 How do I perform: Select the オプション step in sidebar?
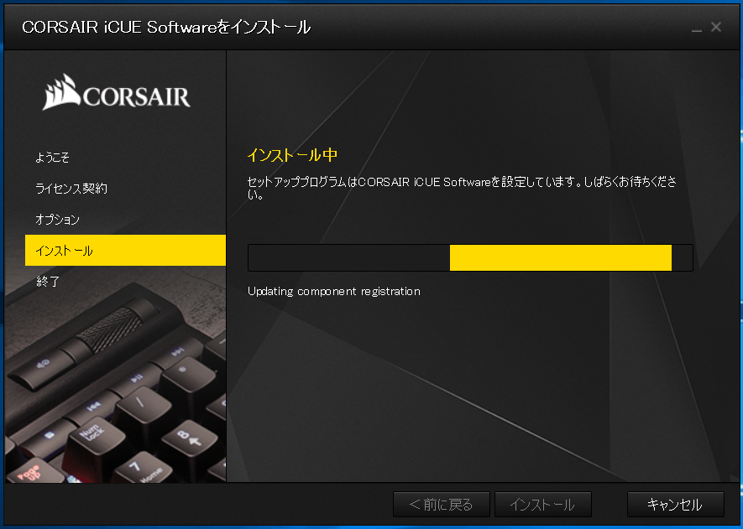tap(57, 220)
